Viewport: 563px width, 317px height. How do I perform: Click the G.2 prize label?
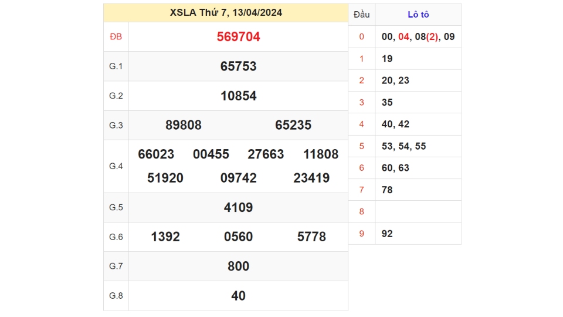(x=116, y=96)
